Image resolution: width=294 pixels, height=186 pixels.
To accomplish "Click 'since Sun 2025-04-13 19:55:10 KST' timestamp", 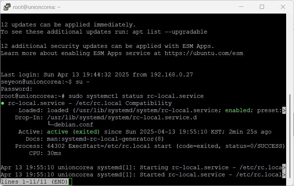I will click(164, 132).
